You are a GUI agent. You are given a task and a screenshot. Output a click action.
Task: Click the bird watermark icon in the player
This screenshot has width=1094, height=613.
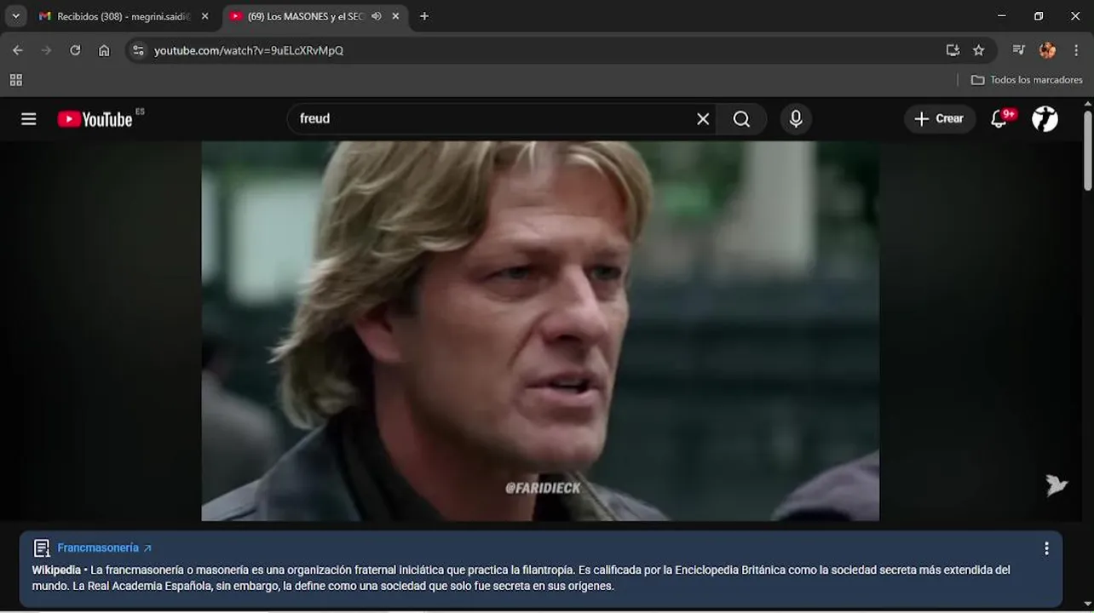pyautogui.click(x=1057, y=485)
